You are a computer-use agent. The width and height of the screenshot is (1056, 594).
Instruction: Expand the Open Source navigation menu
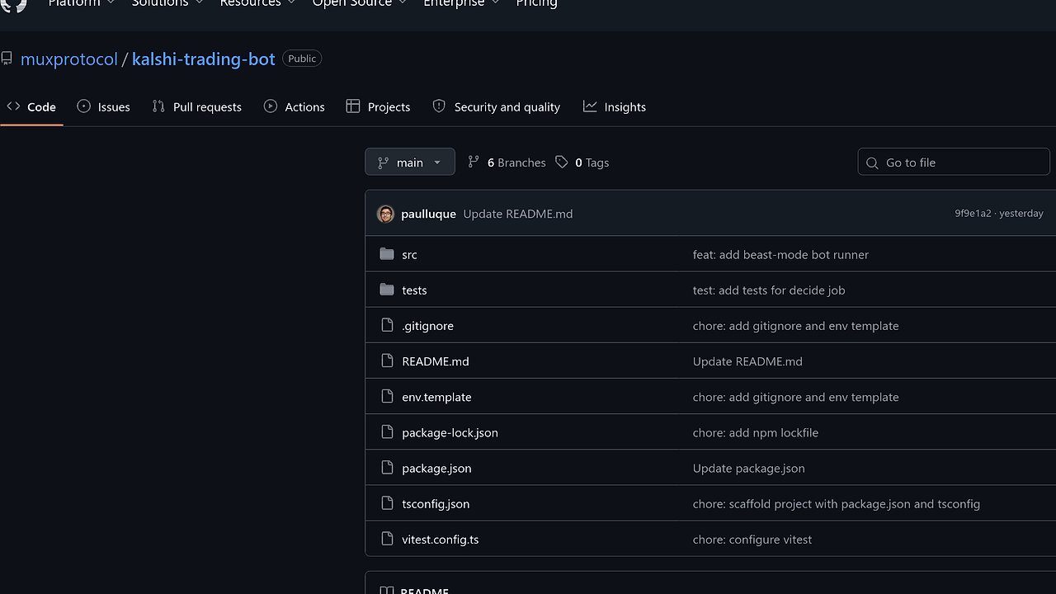coord(360,3)
